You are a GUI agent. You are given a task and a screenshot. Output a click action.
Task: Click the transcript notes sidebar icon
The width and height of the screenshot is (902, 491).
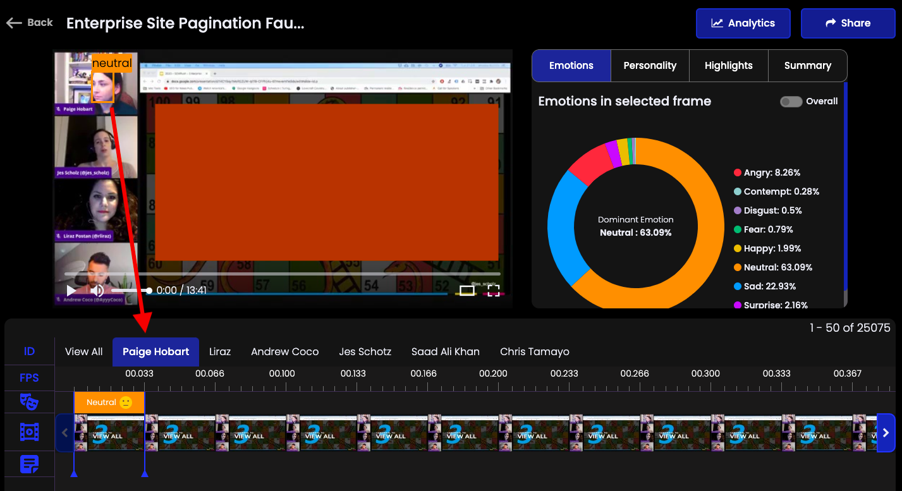29,464
